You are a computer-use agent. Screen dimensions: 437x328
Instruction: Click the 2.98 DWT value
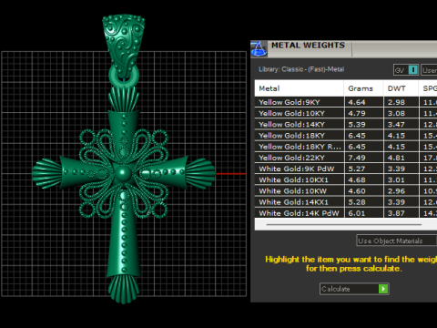396,102
